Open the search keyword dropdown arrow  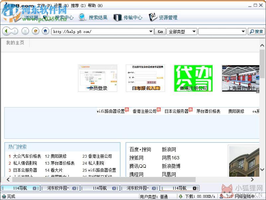[x=243, y=32]
